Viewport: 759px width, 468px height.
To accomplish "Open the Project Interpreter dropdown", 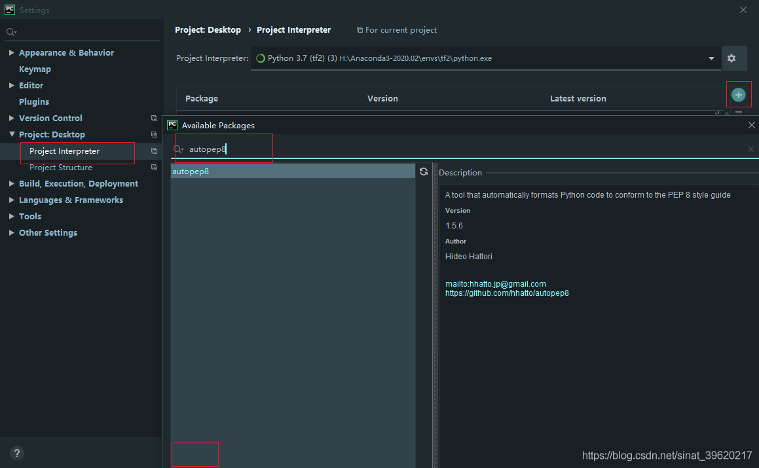I will click(x=711, y=58).
